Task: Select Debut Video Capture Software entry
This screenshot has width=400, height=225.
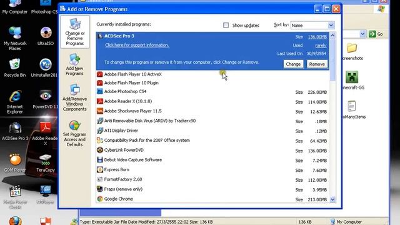Action: 213,160
